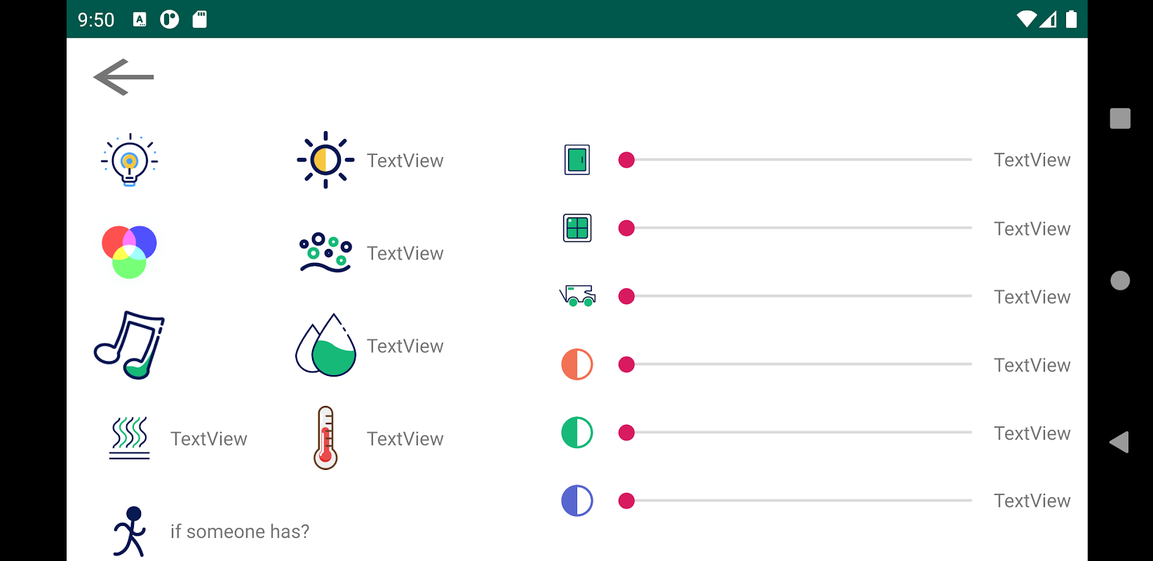Tap the running person motion icon

(129, 532)
